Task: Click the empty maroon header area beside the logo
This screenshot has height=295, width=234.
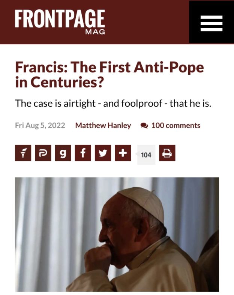Action: click(x=147, y=22)
